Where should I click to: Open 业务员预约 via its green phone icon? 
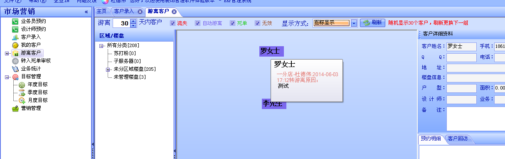15,21
